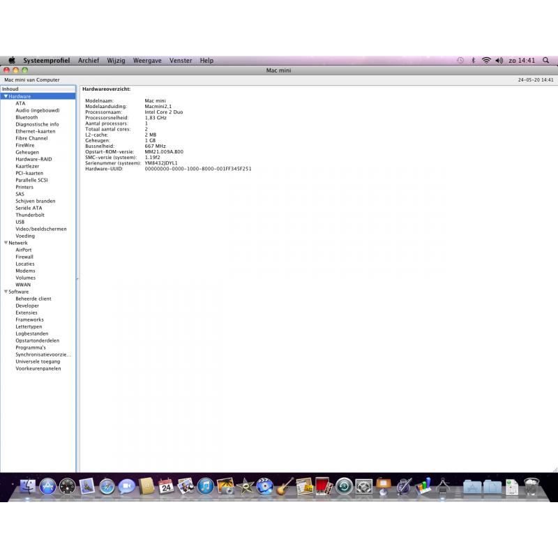
Task: Open Spotlight search magnifier in menu bar
Action: [x=545, y=61]
